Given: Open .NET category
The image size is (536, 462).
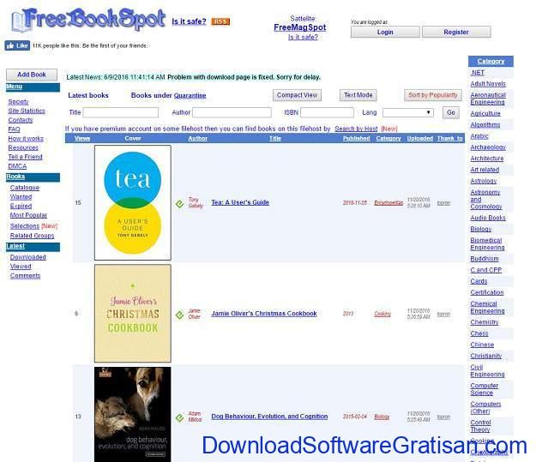Looking at the screenshot, I should (x=477, y=73).
